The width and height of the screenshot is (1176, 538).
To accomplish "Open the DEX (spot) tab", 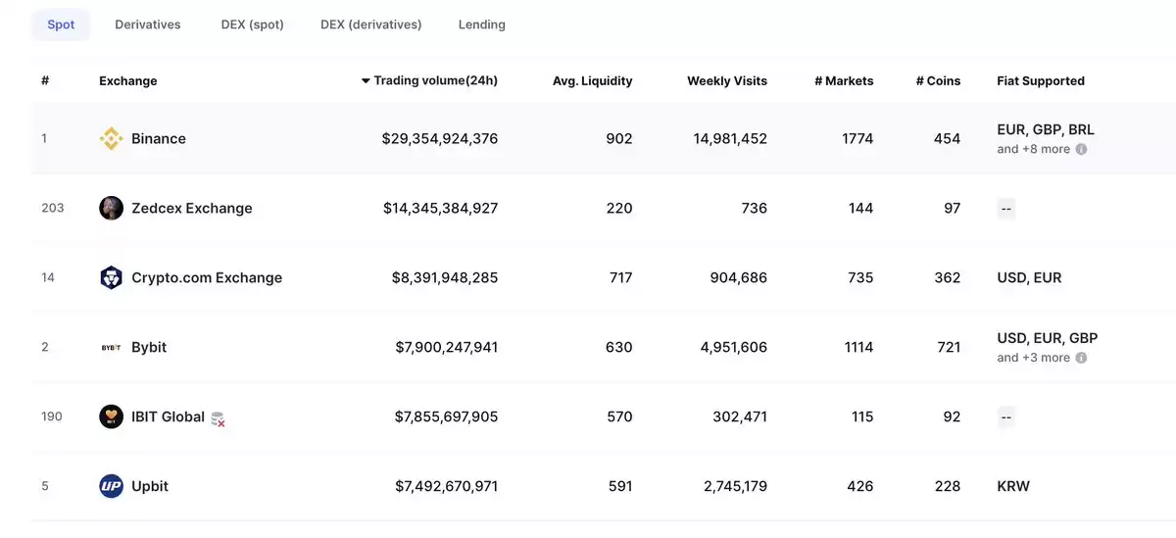I will 253,24.
